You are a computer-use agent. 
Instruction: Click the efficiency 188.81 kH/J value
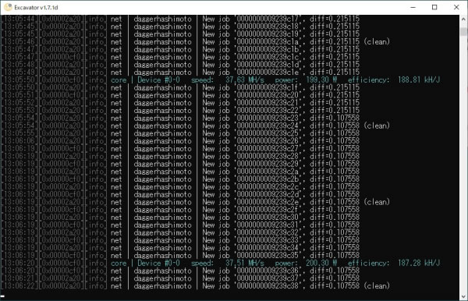tap(419, 80)
